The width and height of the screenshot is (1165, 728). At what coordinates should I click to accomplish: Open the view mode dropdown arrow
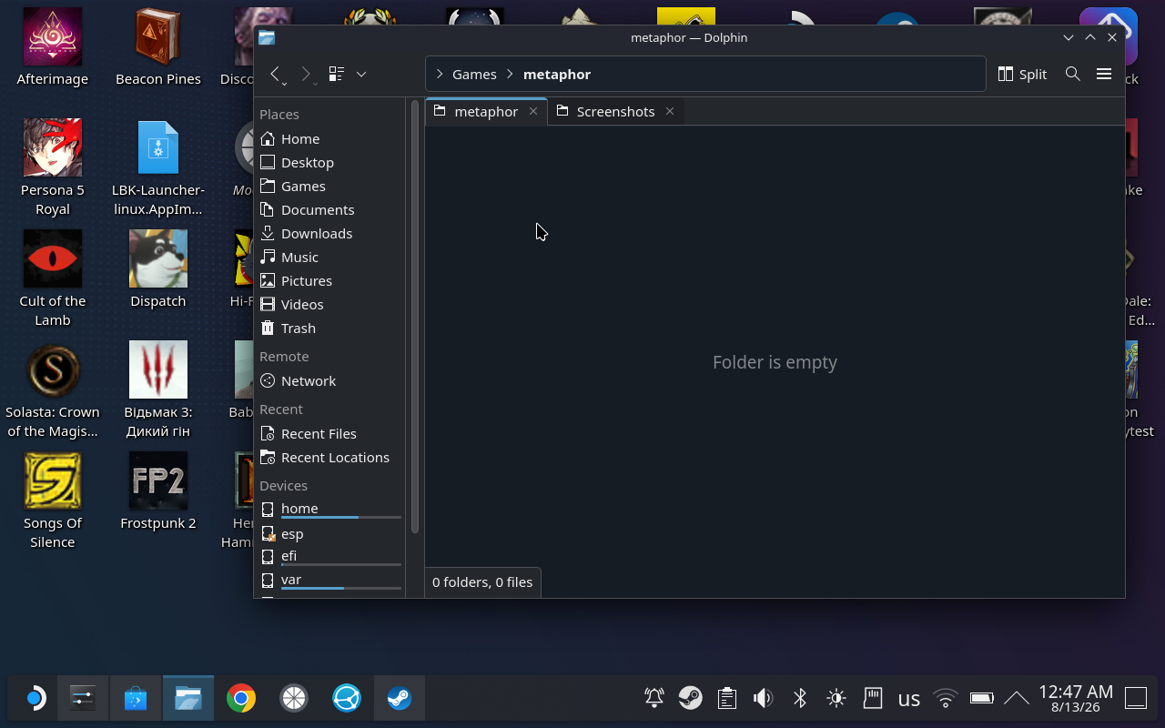tap(361, 75)
